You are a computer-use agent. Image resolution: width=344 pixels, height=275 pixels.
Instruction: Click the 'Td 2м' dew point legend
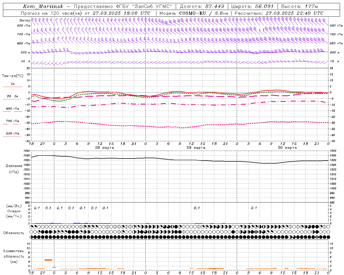13,96
